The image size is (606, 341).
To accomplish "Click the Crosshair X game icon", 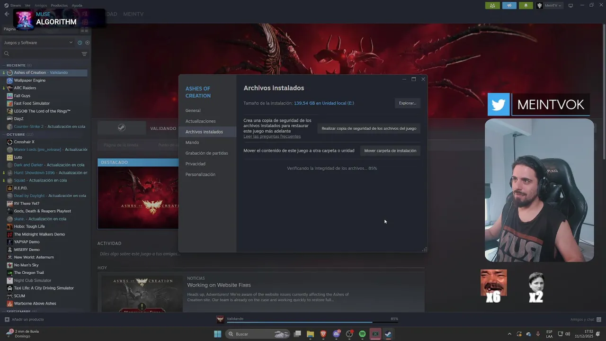I will point(9,142).
